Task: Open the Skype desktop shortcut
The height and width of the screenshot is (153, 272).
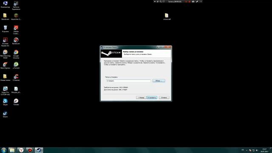Action: click(5, 102)
